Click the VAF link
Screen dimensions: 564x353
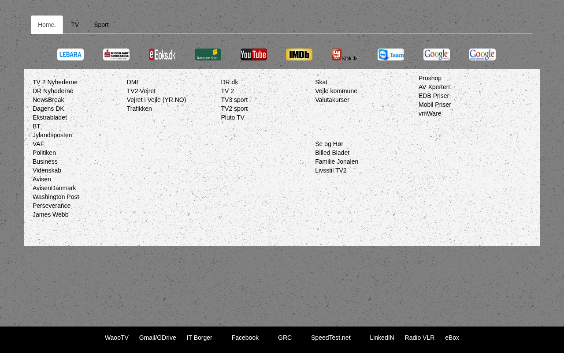(x=38, y=144)
